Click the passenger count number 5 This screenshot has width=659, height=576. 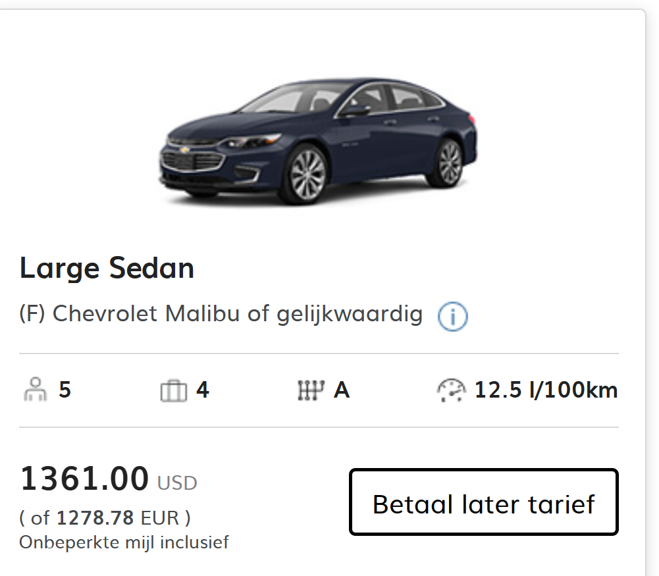[65, 390]
